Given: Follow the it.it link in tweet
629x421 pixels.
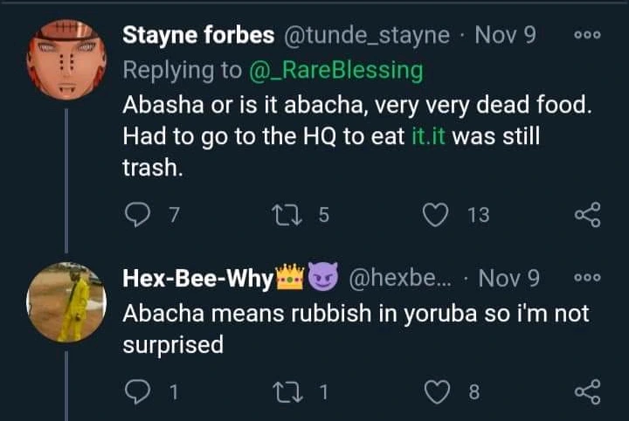Looking at the screenshot, I should pos(428,136).
